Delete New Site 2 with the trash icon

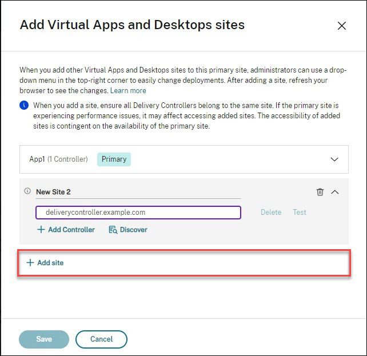tap(320, 192)
